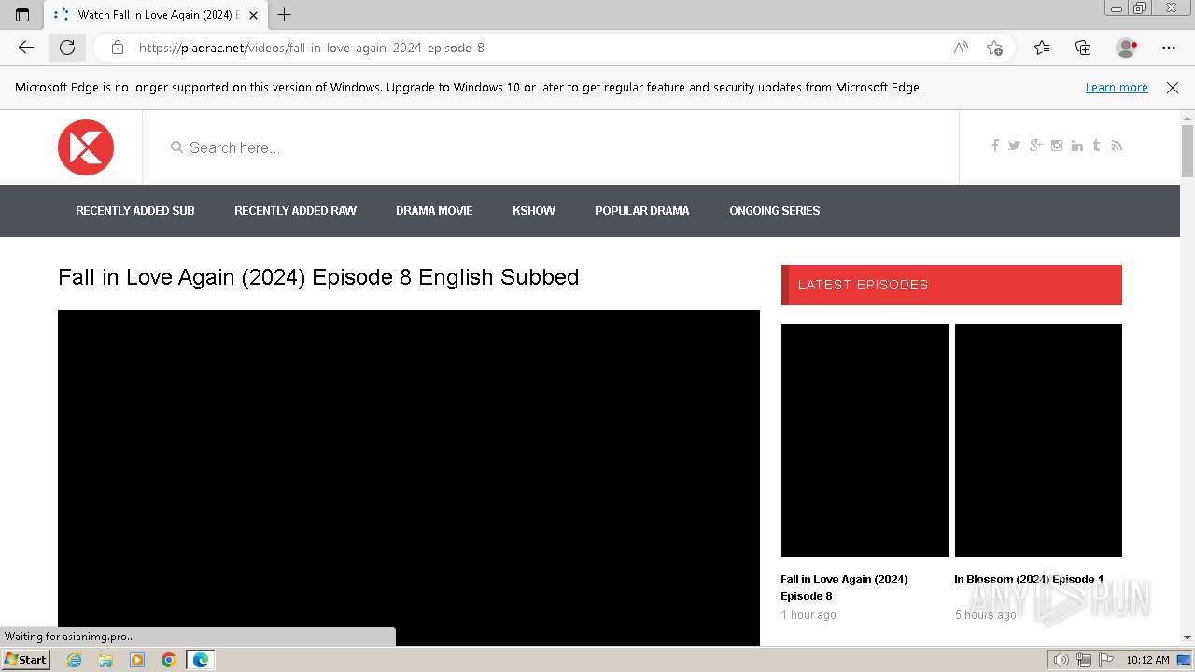Open In Blossom Episode 1 thumbnail
The width and height of the screenshot is (1195, 672).
1038,441
